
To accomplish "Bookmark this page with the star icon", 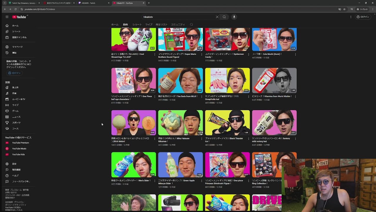I will (344, 9).
